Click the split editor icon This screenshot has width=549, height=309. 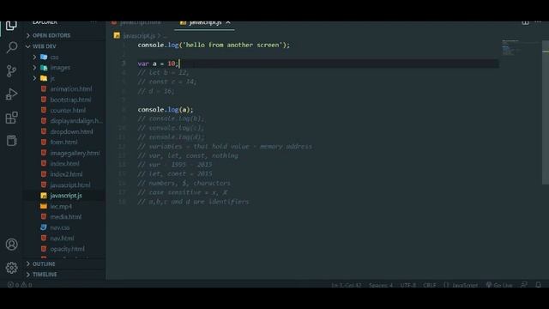(x=525, y=22)
